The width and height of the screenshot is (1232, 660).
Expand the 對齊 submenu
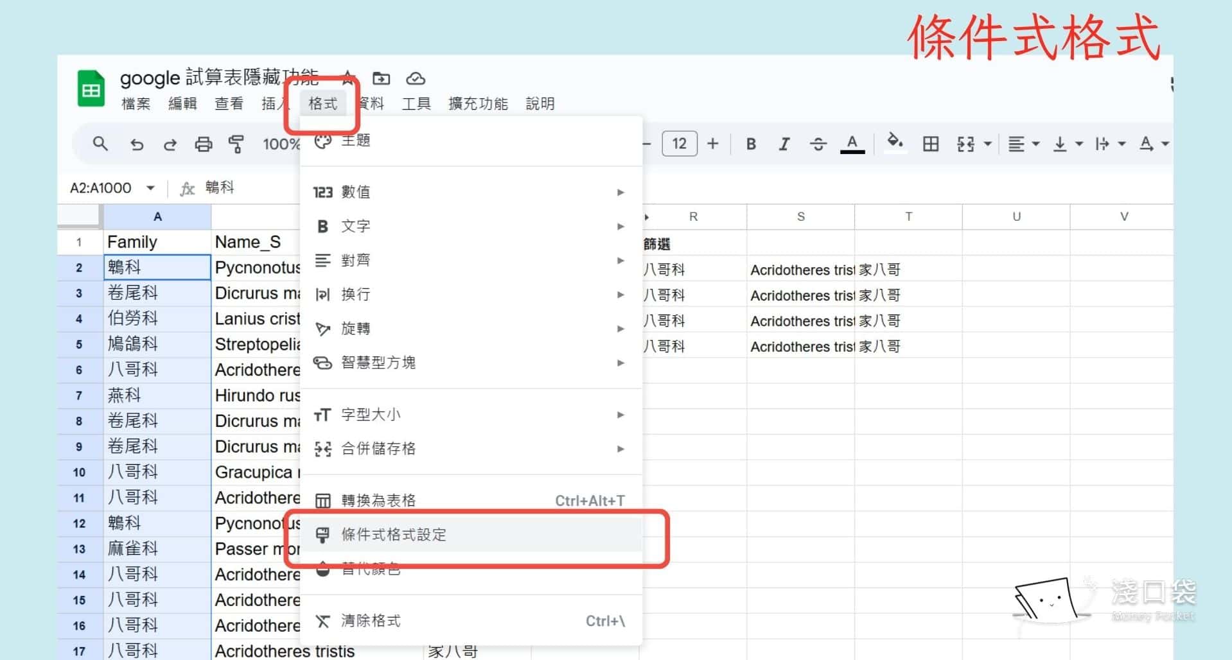[357, 260]
